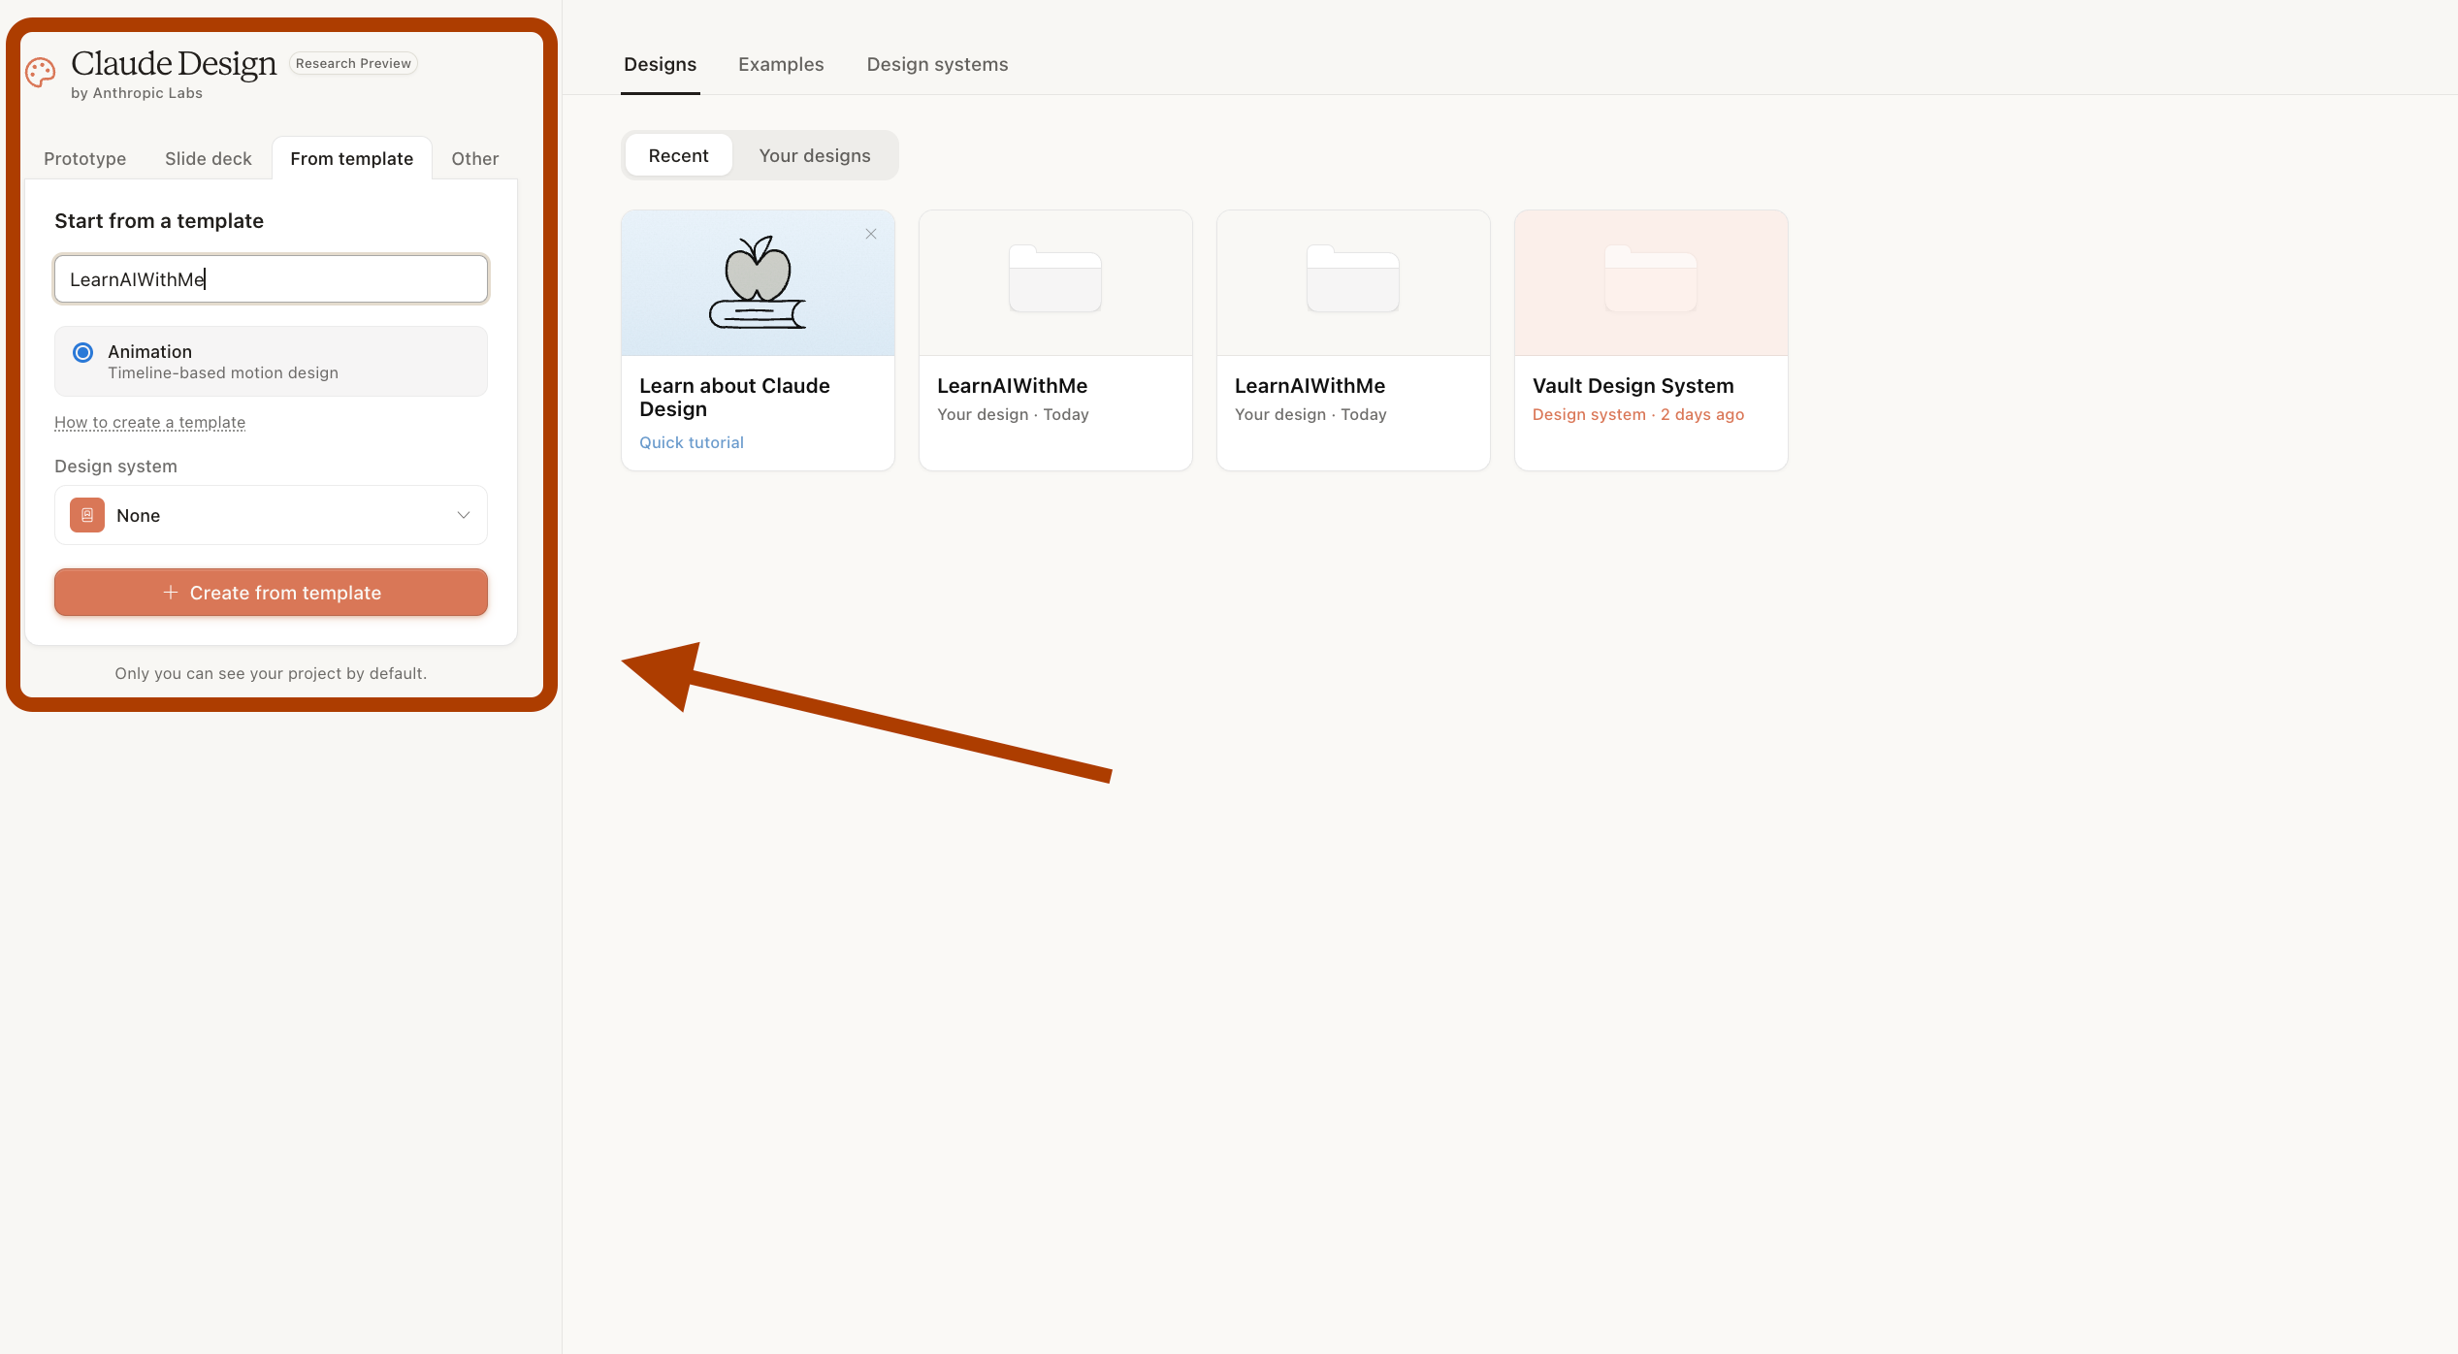Image resolution: width=2458 pixels, height=1354 pixels.
Task: Click the orange design system icon beside None
Action: tap(87, 515)
